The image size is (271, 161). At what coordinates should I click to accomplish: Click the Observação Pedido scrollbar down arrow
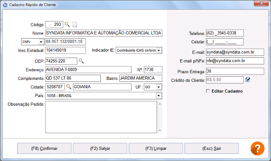(160, 130)
